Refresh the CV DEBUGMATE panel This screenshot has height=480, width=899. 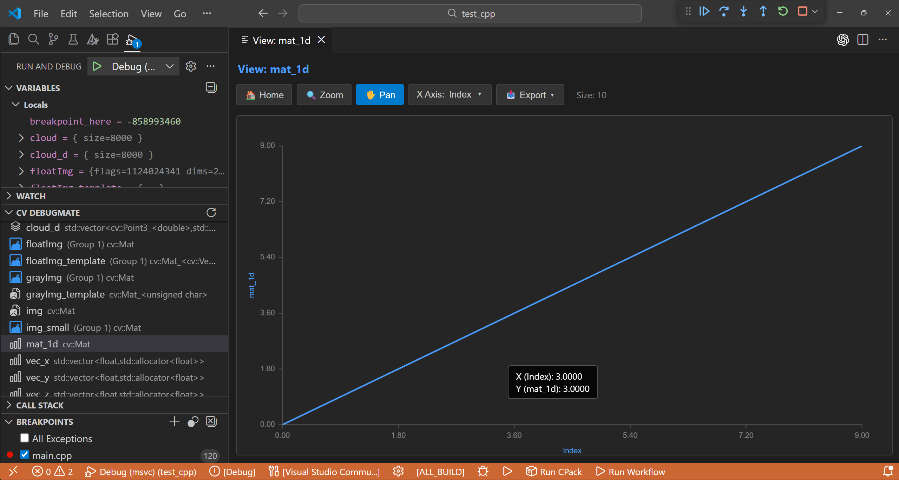(x=211, y=212)
